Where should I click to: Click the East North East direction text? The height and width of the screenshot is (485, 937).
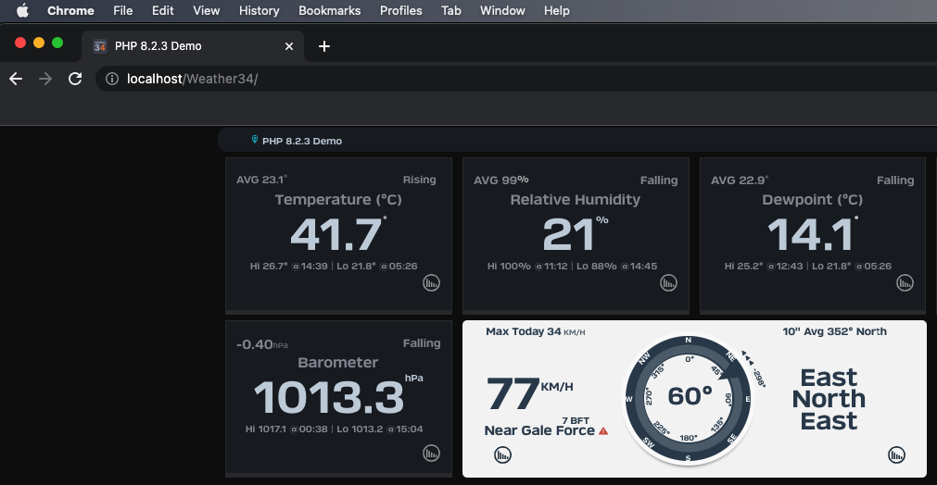click(829, 399)
